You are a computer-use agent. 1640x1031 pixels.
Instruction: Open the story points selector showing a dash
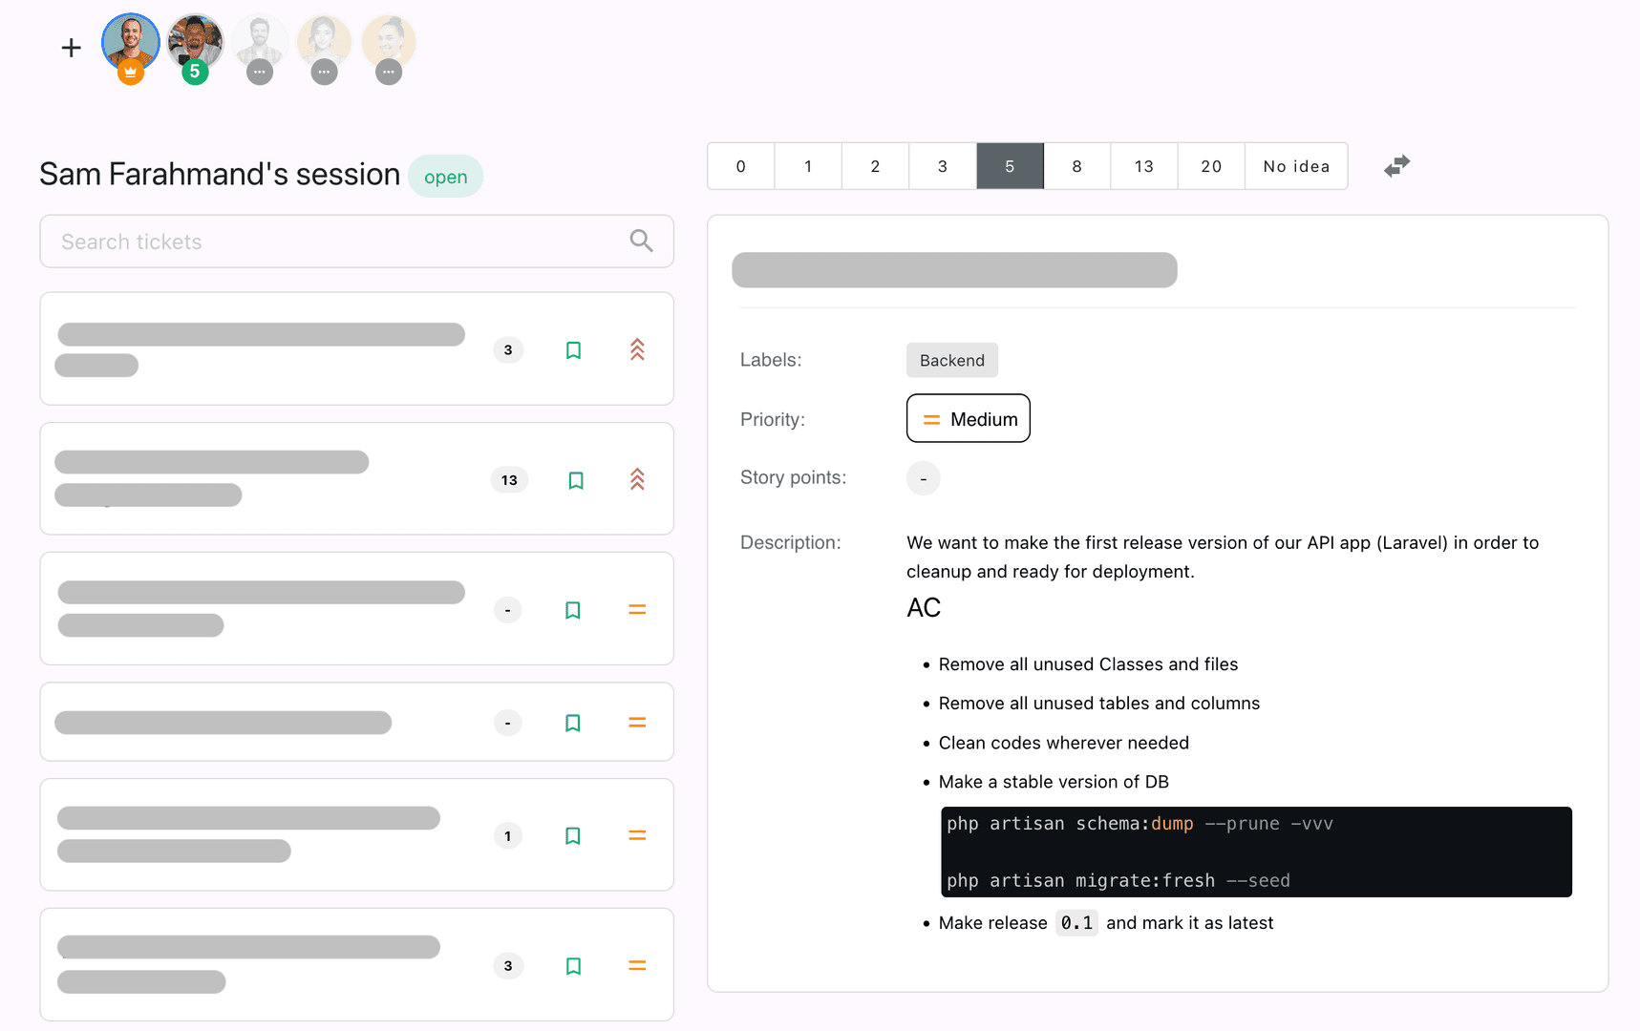923,477
